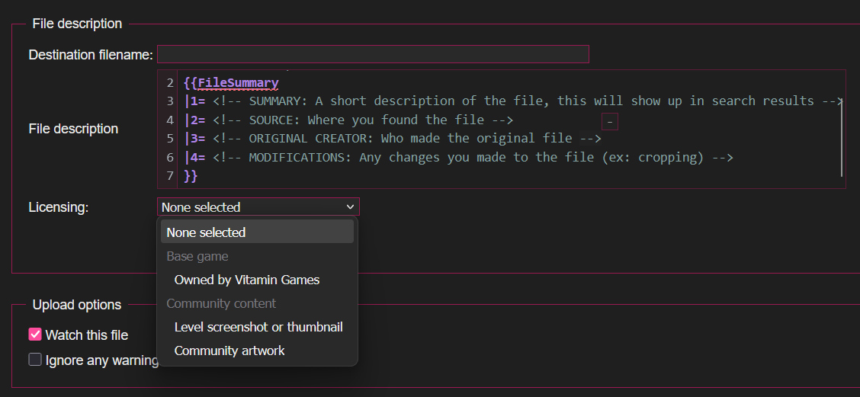This screenshot has height=397, width=860.
Task: Click the closing braces on line 7
Action: 191,176
